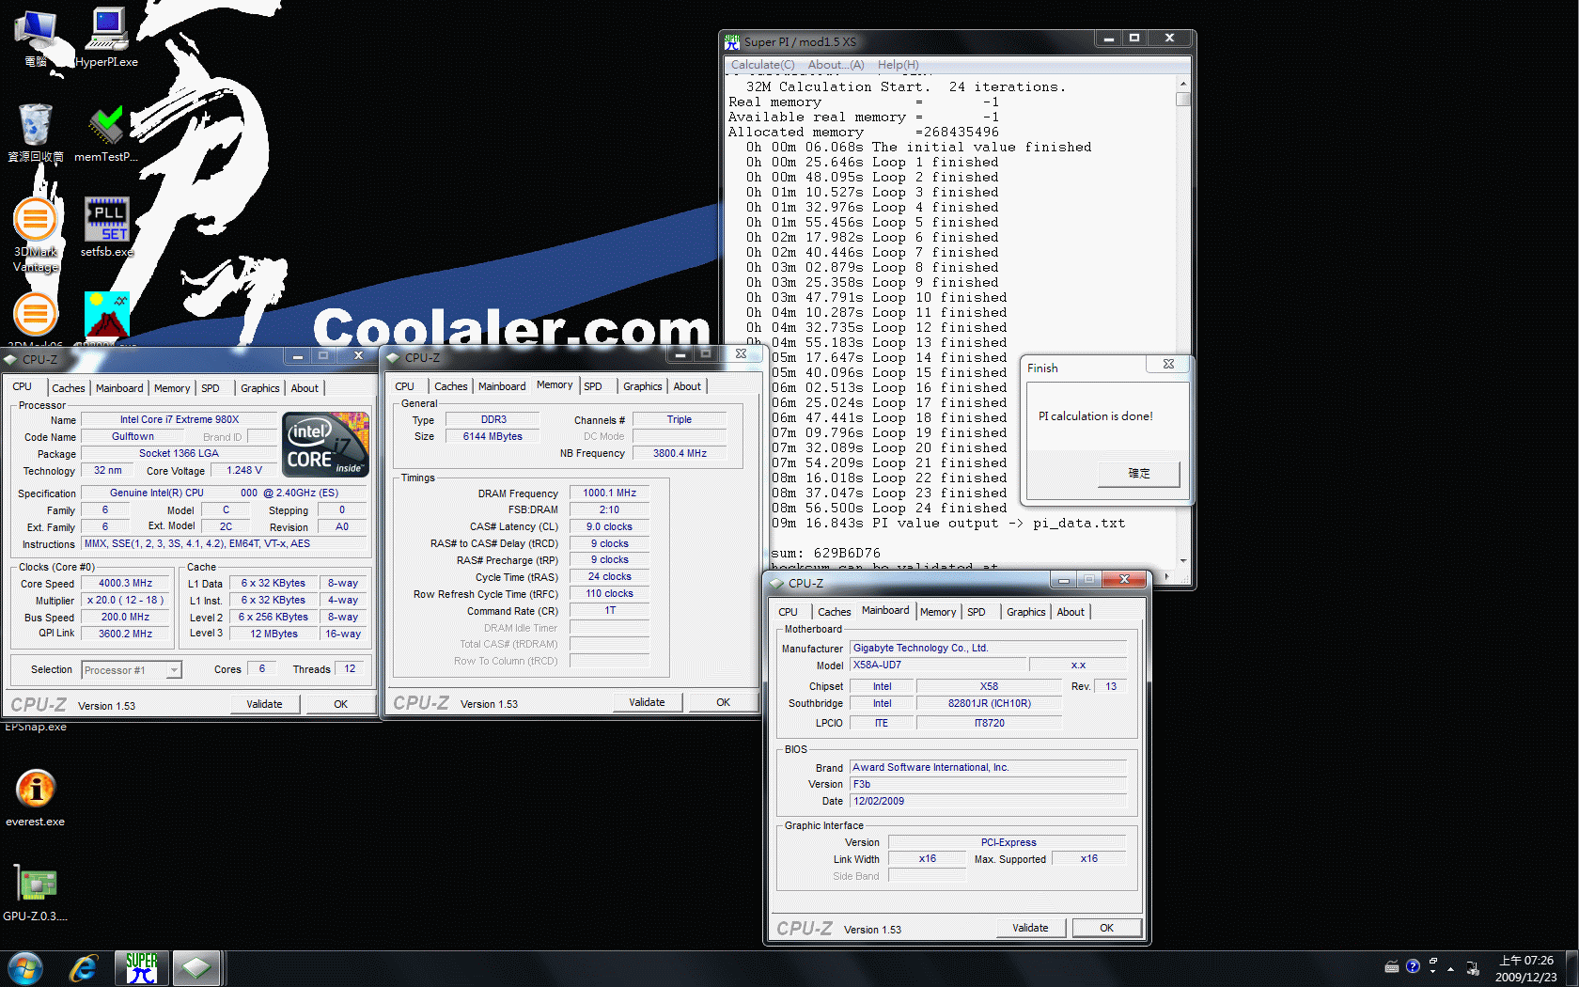Click Validate in the Memory tab window

(647, 702)
